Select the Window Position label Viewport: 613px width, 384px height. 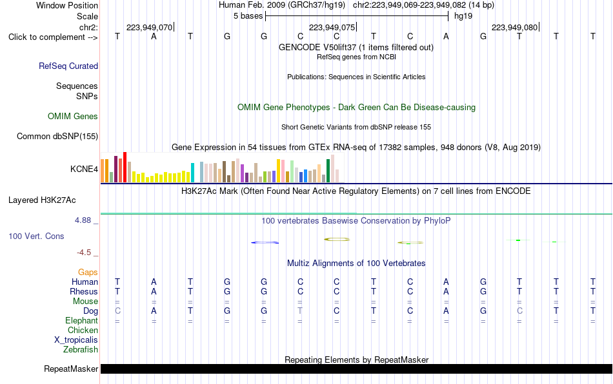point(67,5)
